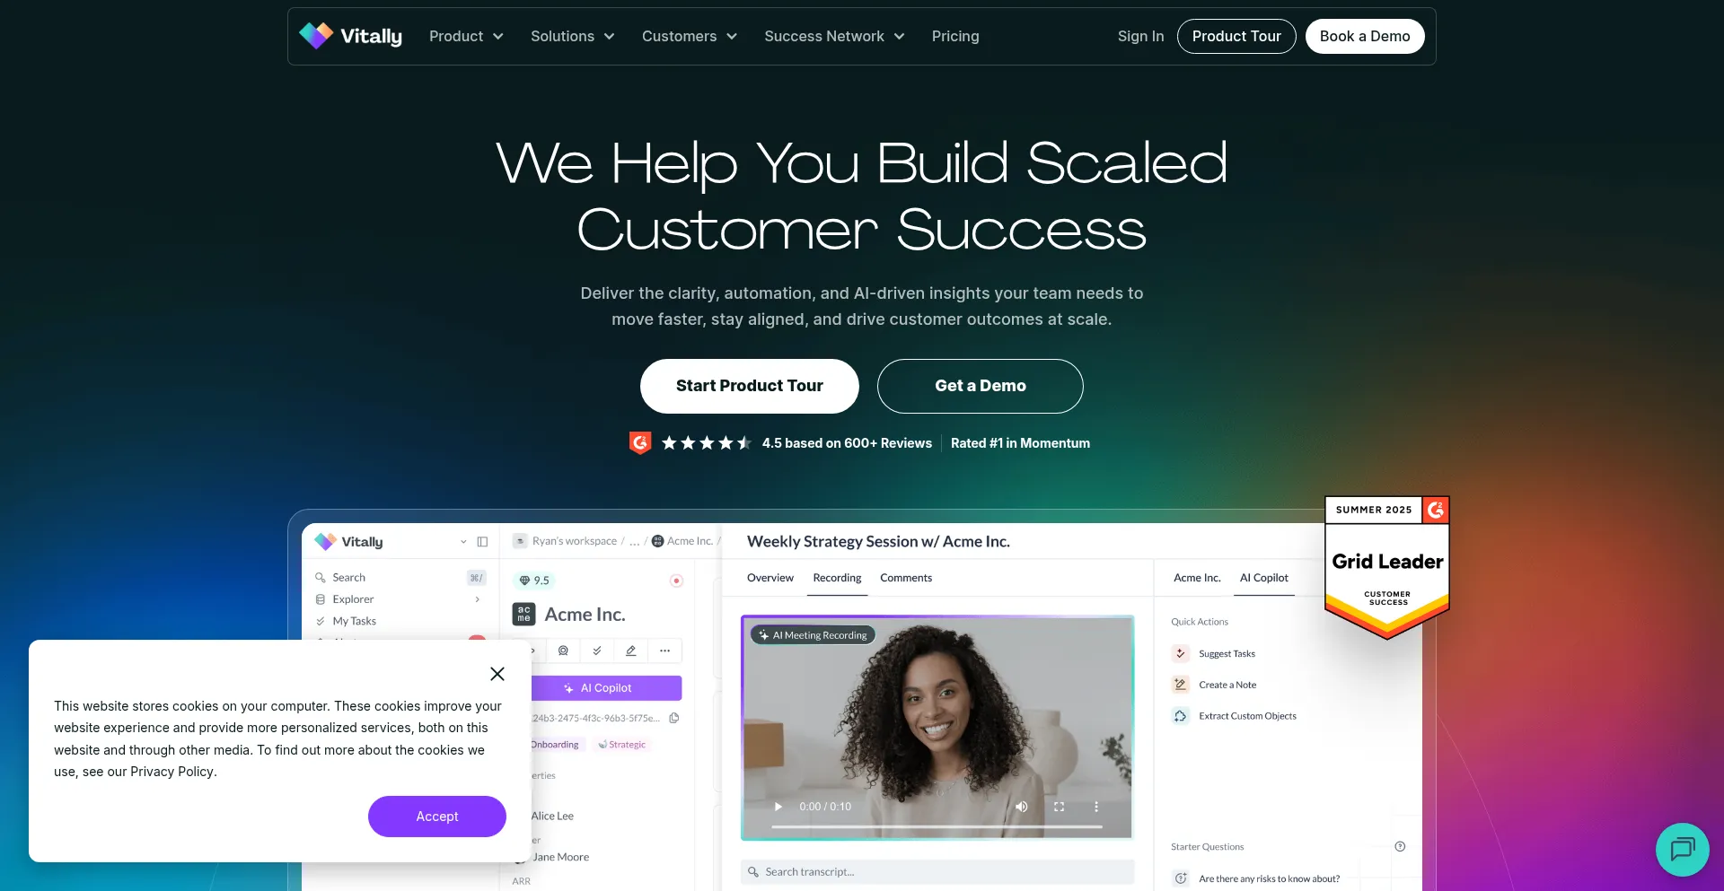Click the G2 logo beside star rating
This screenshot has width=1724, height=891.
[x=640, y=442]
